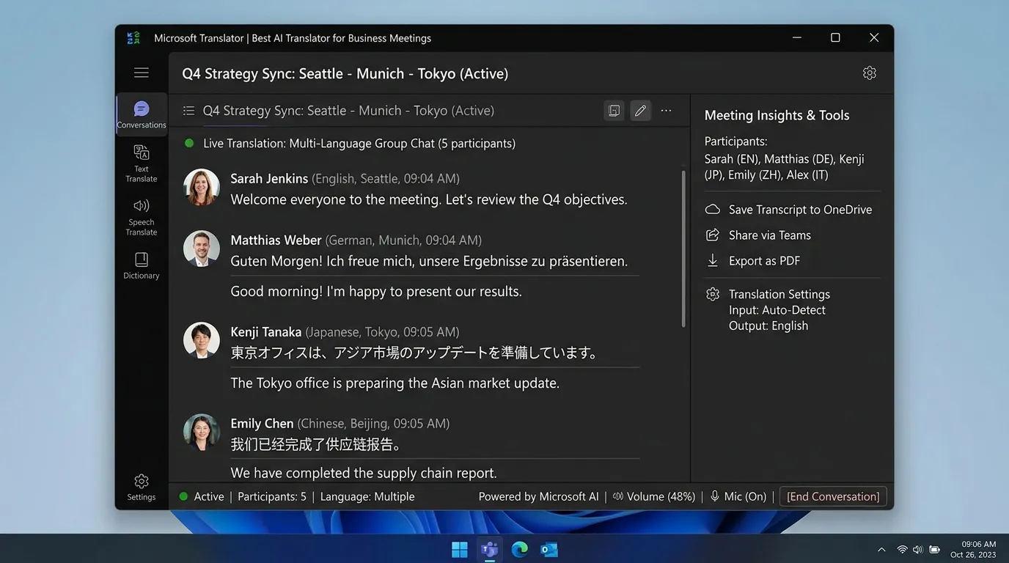Open the Windows Start button

460,550
